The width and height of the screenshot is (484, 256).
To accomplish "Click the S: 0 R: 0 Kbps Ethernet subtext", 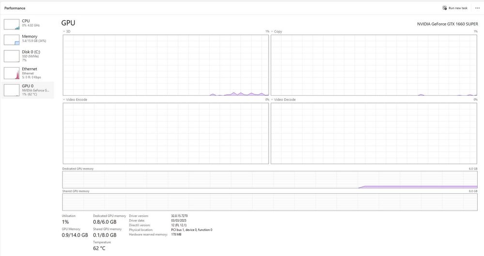I will point(31,77).
